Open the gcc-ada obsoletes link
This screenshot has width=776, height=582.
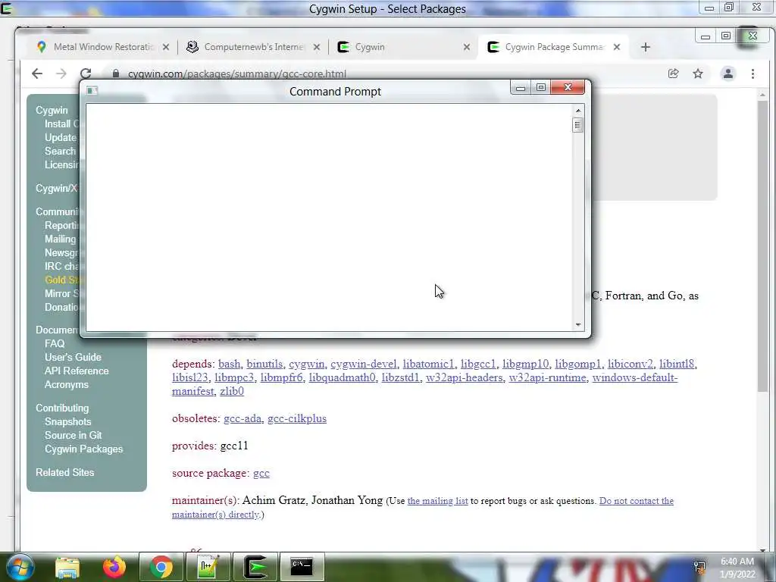(x=242, y=418)
